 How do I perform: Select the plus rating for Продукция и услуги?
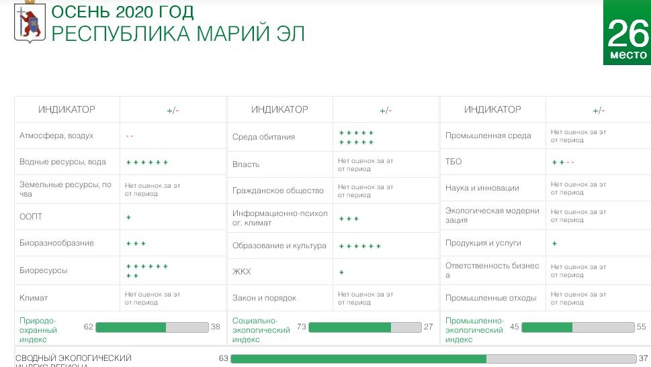[554, 244]
